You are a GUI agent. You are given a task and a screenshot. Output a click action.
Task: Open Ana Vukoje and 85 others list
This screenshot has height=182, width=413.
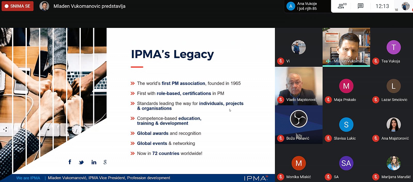pyautogui.click(x=307, y=6)
